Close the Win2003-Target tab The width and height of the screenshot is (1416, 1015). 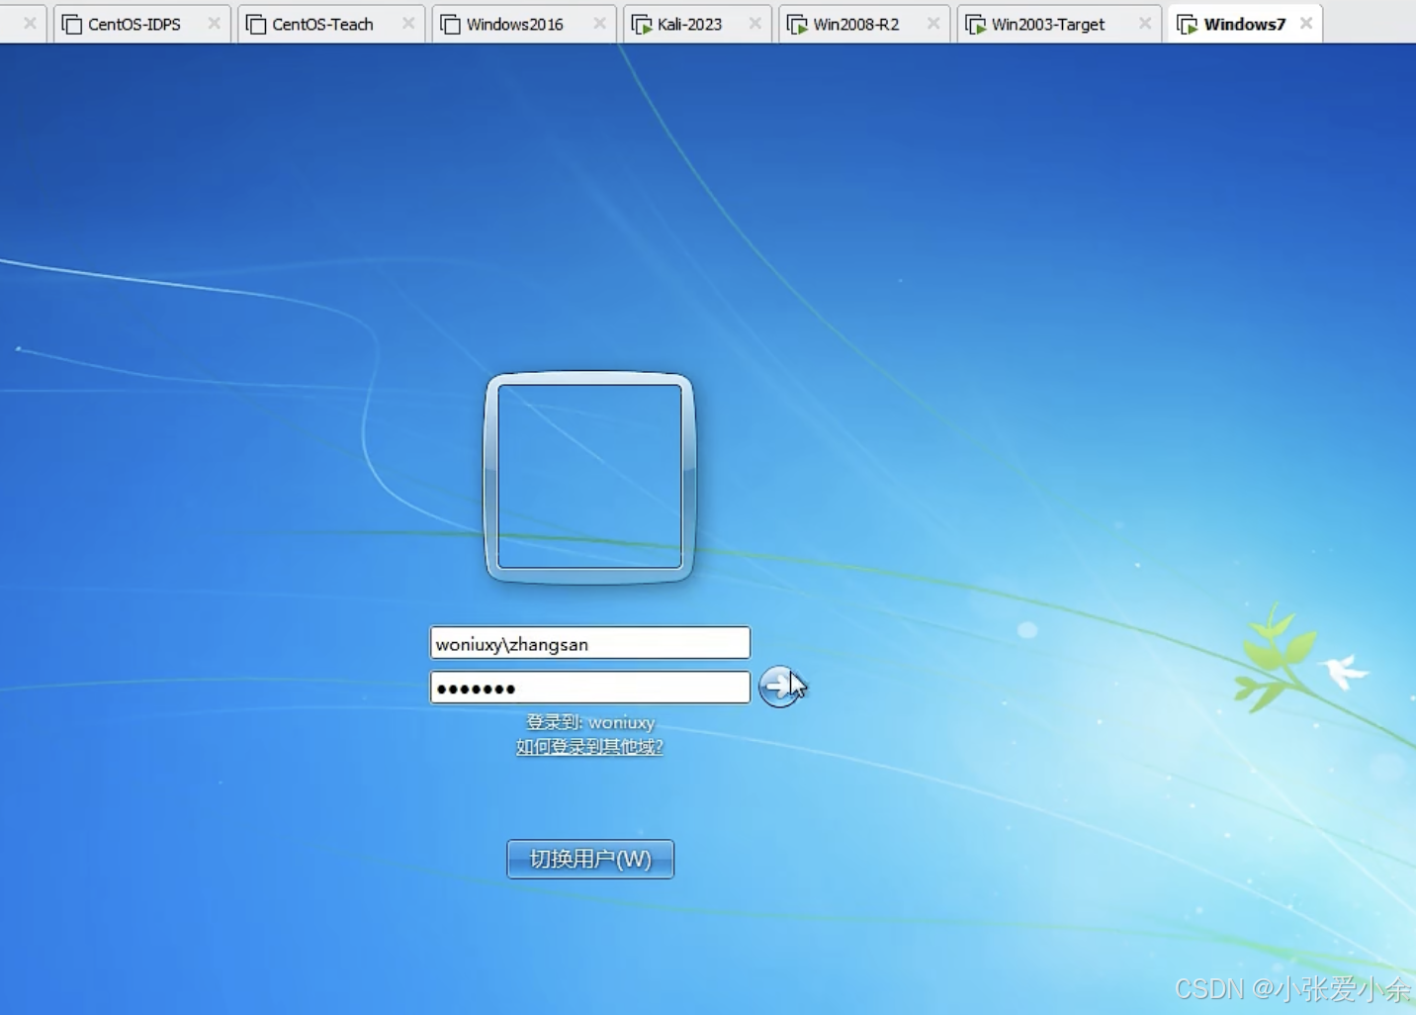[x=1145, y=23]
